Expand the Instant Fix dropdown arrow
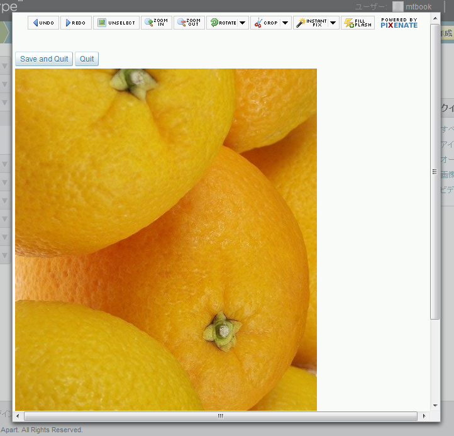Viewport: 454px width, 436px height. pos(333,23)
